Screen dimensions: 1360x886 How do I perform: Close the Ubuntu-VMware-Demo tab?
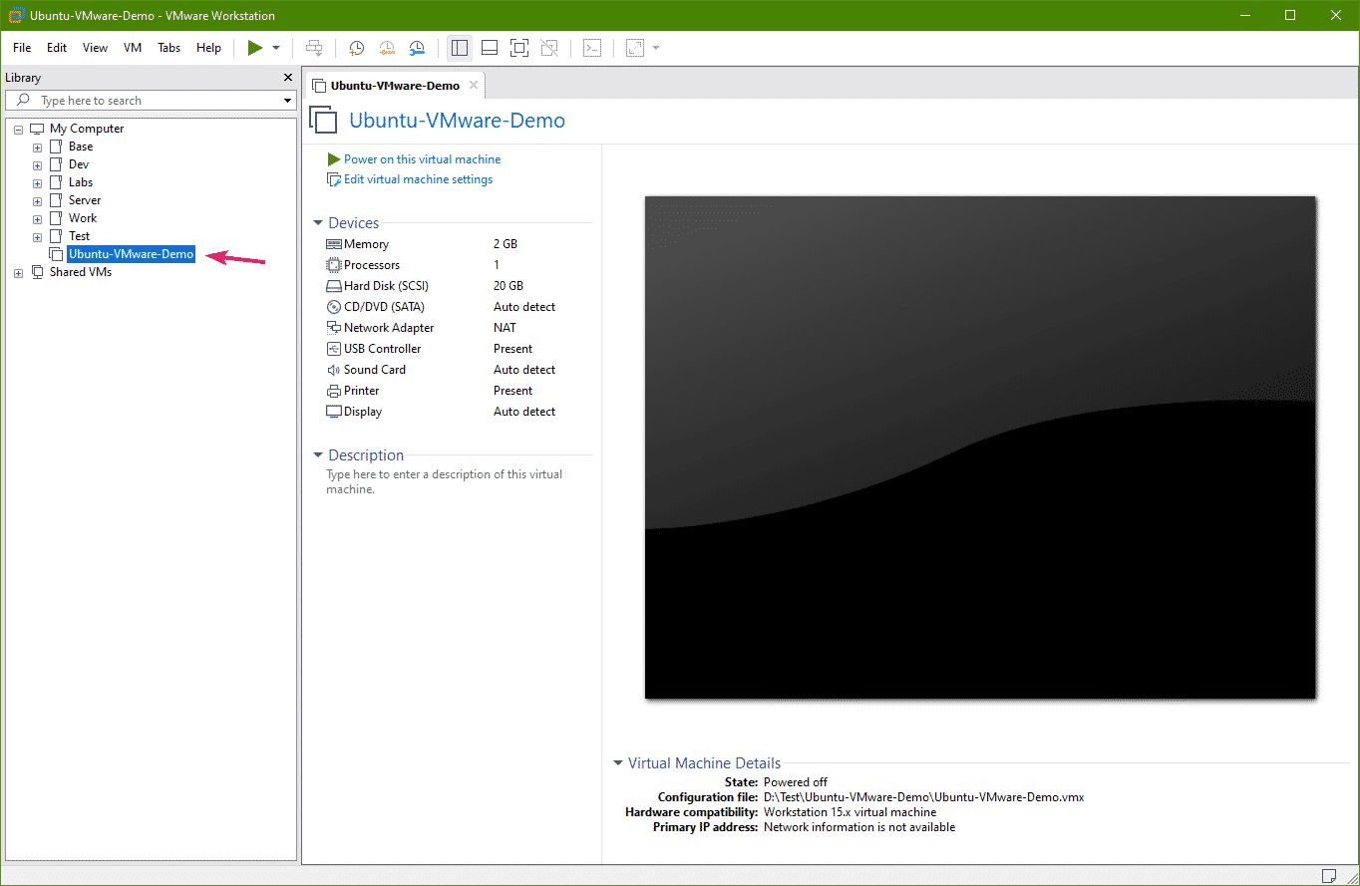tap(474, 85)
